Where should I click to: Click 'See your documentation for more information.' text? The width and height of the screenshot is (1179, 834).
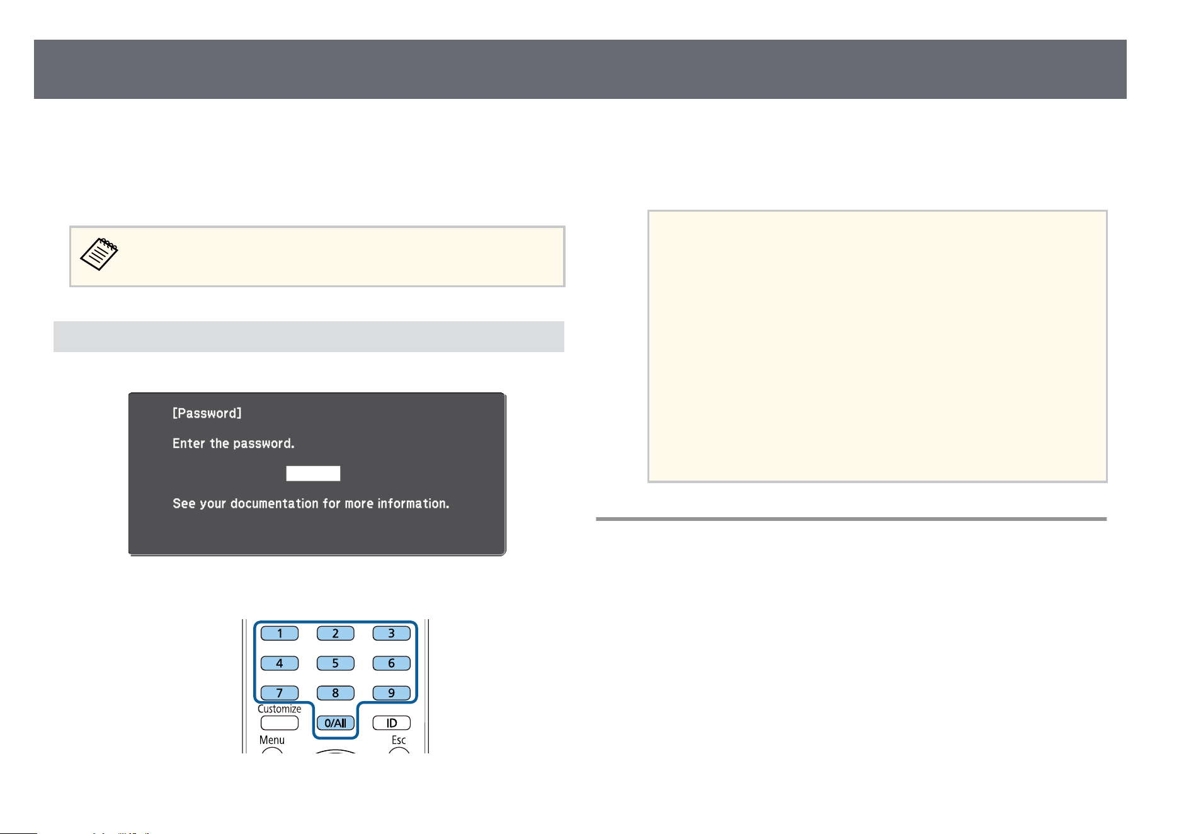click(311, 503)
